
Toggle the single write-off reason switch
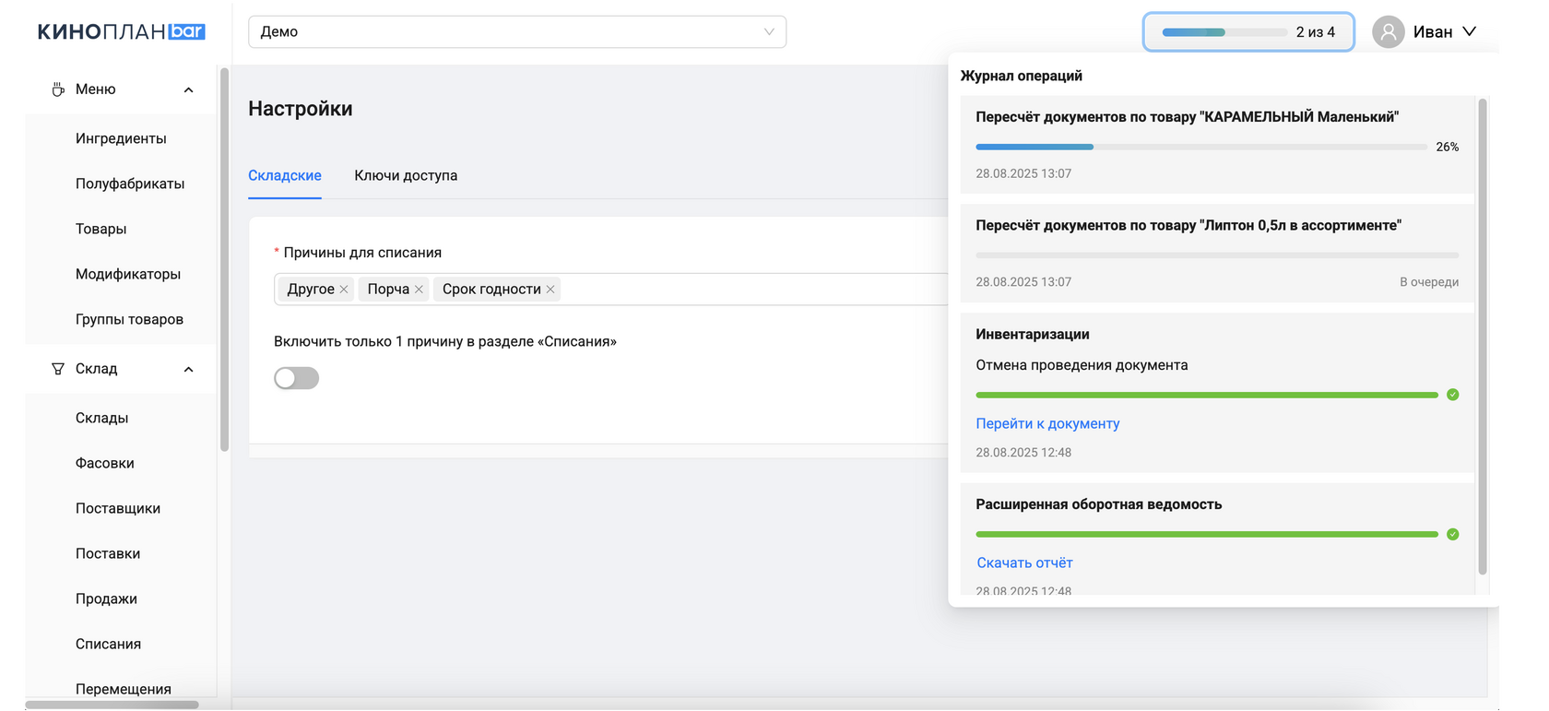pyautogui.click(x=296, y=378)
